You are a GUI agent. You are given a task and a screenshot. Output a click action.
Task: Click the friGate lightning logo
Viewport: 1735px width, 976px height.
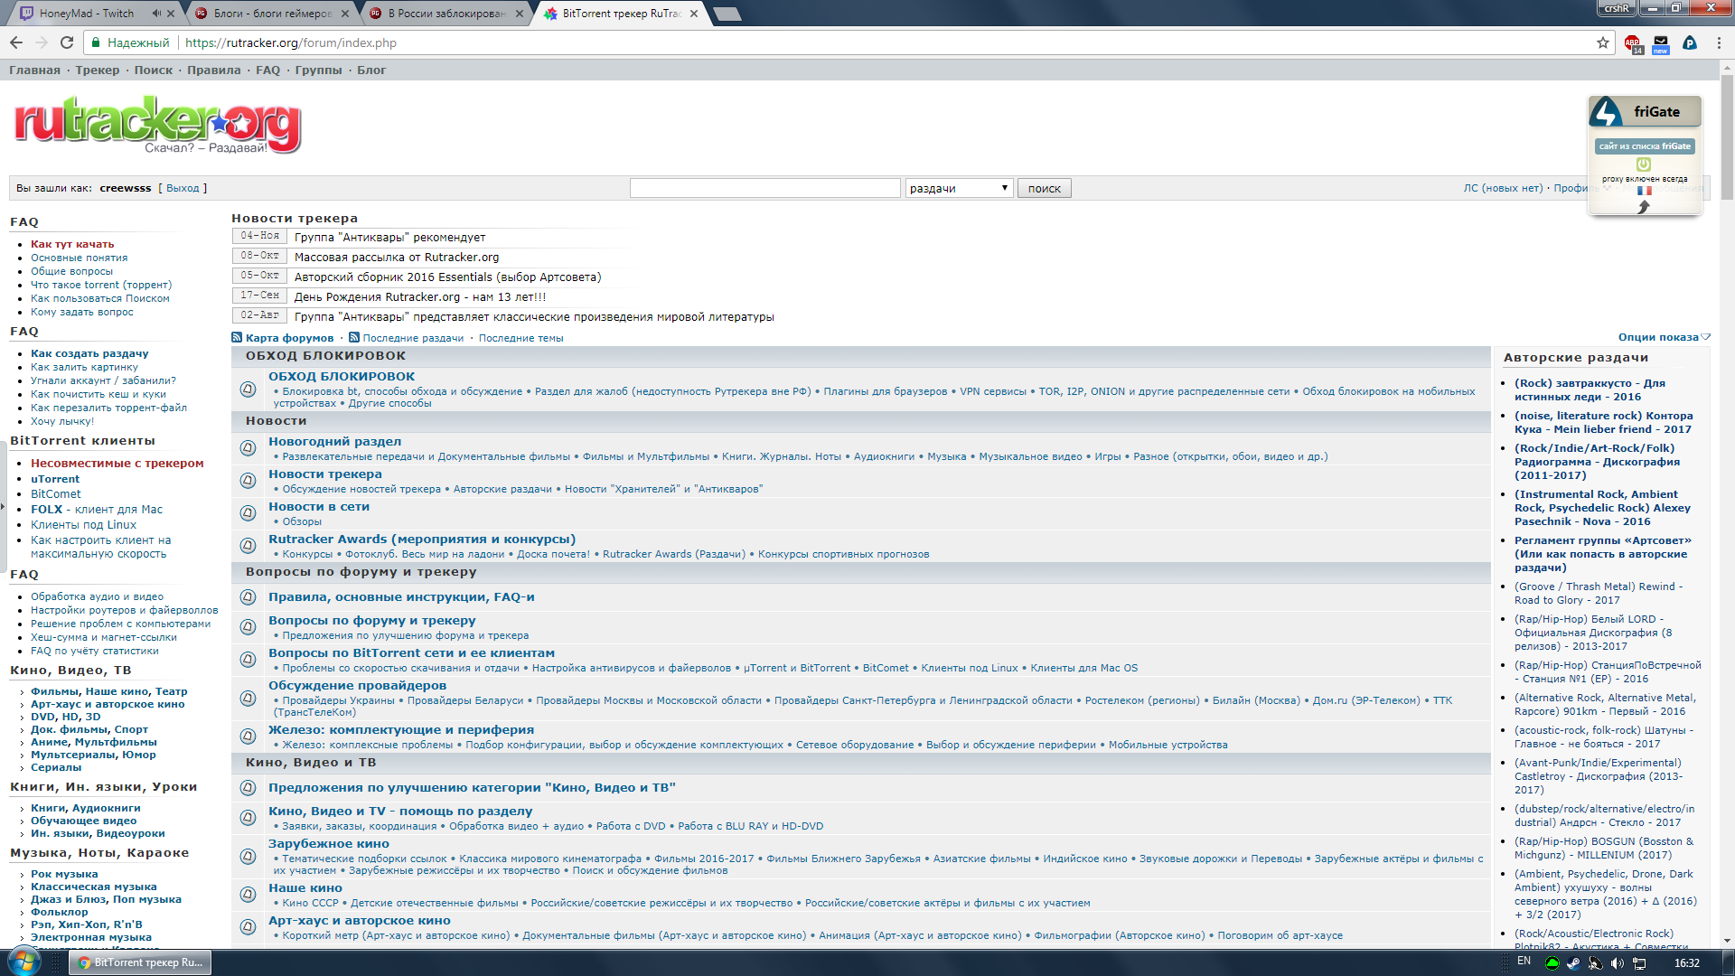point(1607,112)
